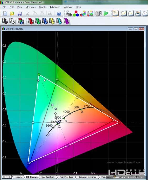Click the green primary point on CIE diagram
Screen dimensions: 148x180
[x=39, y=74]
